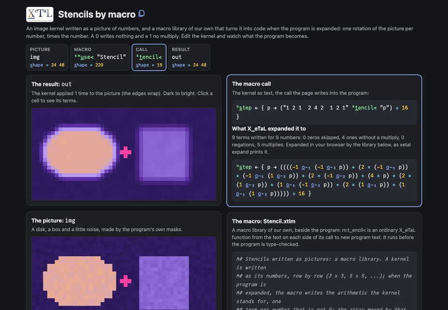
Task: Click the purple box in the result heatmap
Action: (164, 154)
